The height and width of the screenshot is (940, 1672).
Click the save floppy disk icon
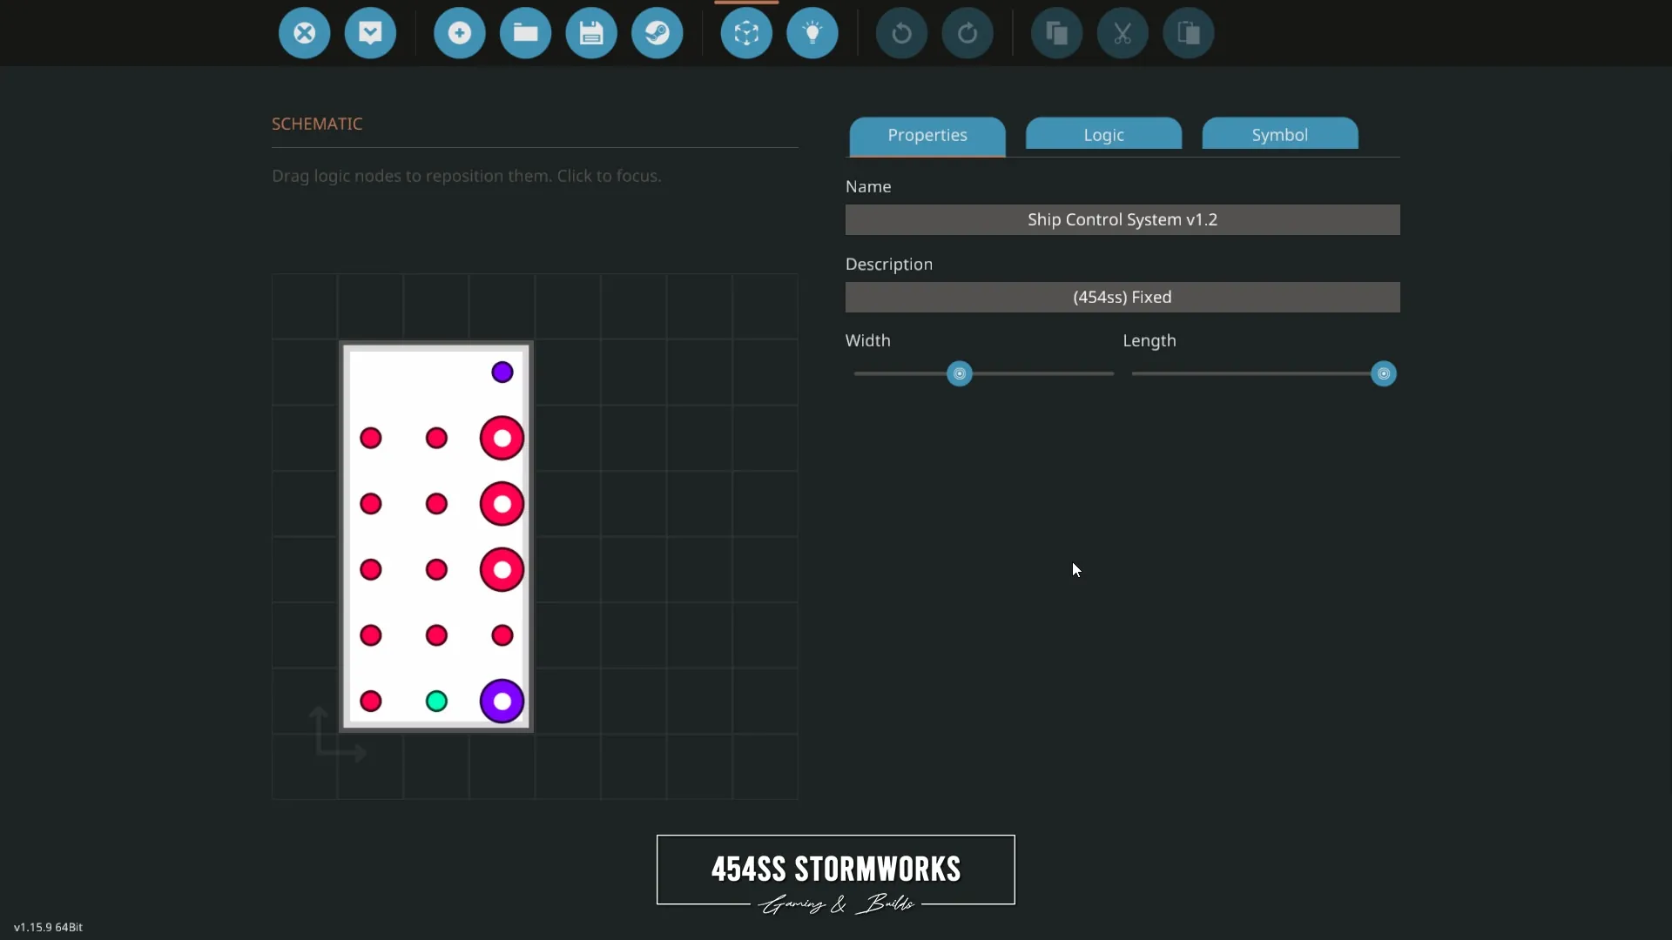point(591,33)
